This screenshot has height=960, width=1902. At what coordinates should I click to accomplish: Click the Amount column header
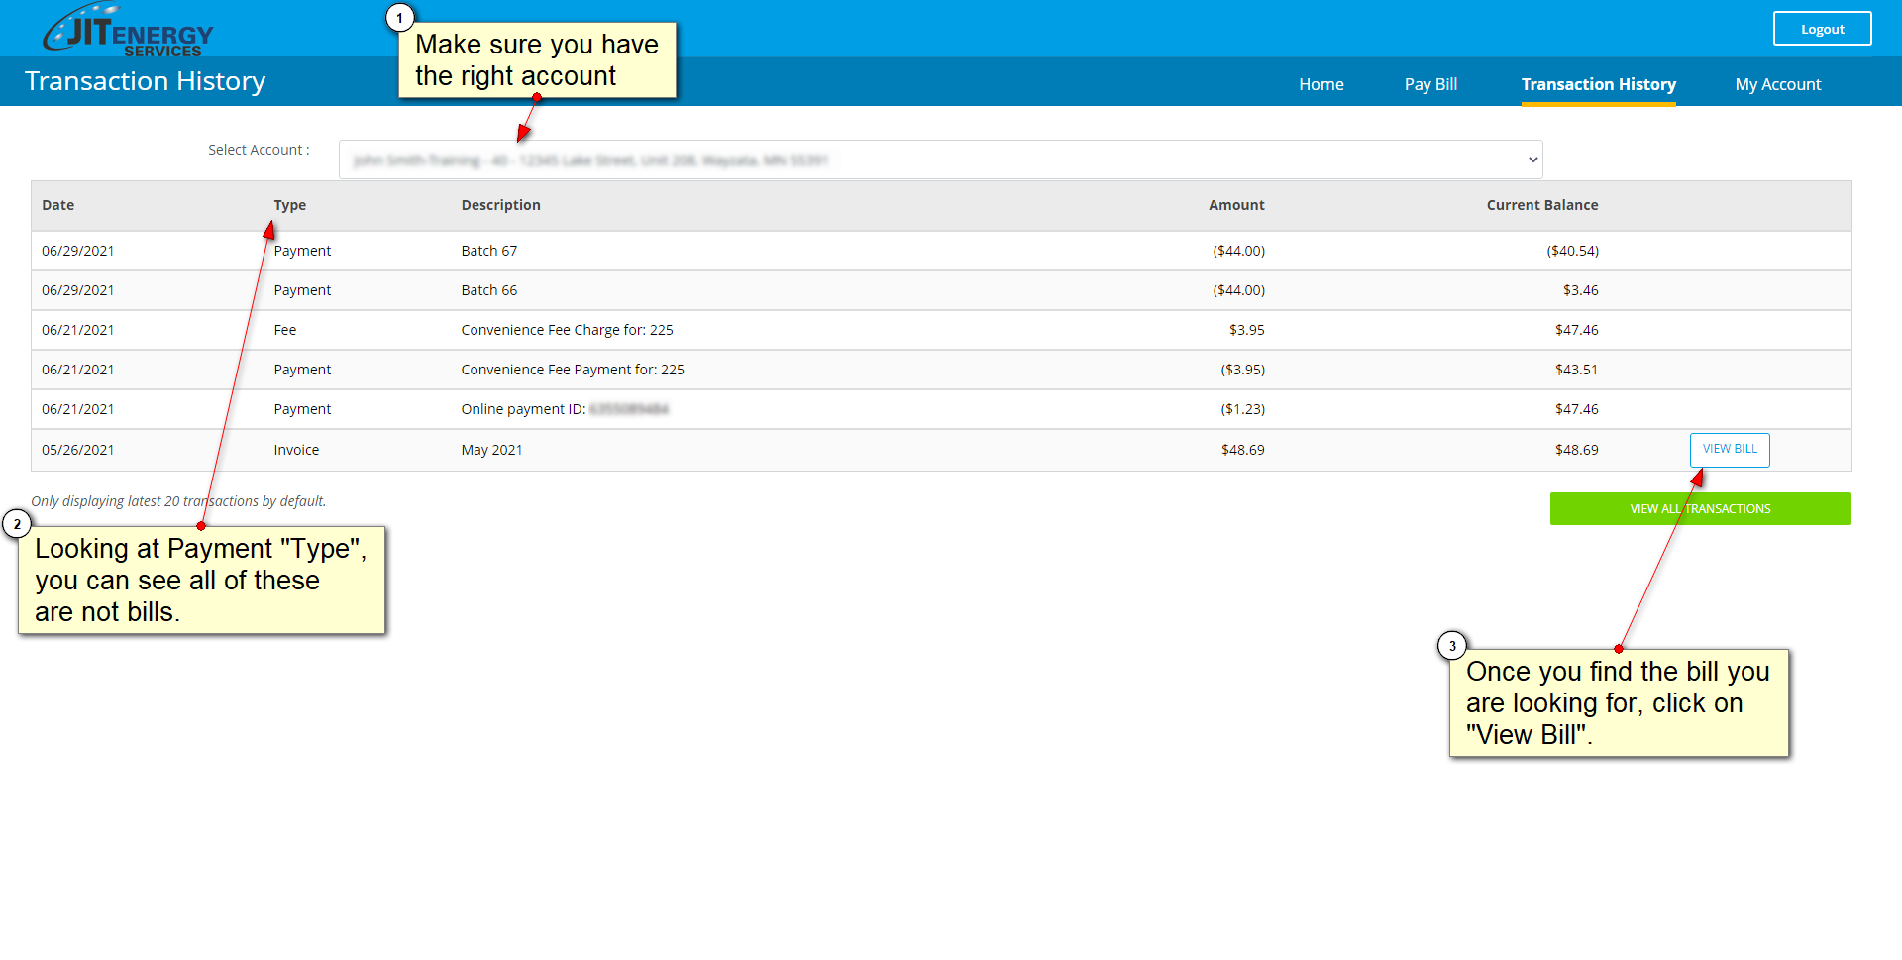point(1235,205)
